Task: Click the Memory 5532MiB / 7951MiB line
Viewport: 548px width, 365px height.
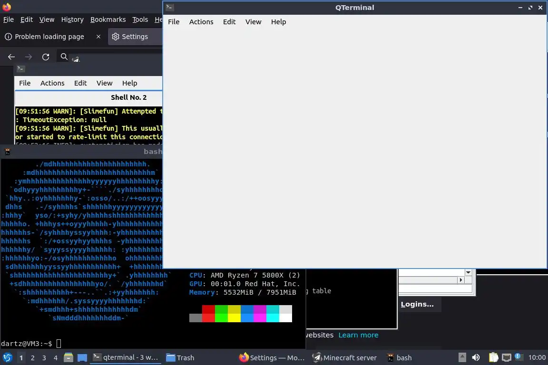Action: pos(243,292)
